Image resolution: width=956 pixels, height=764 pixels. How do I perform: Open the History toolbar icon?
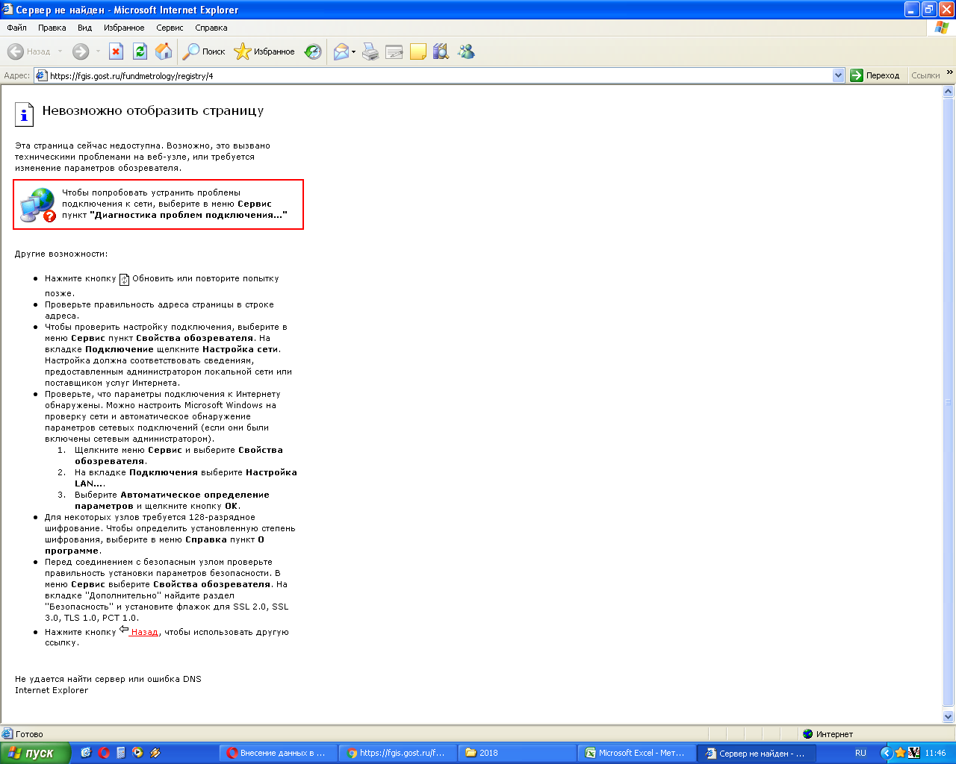click(314, 51)
